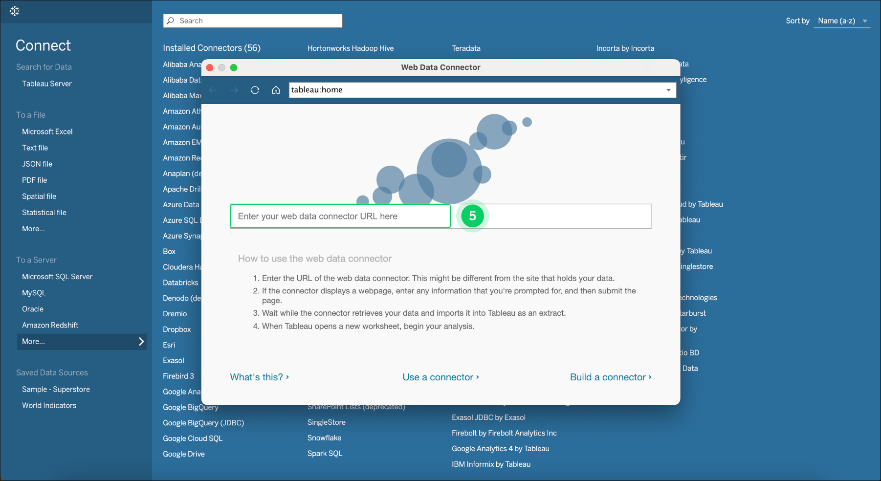Select the Databricks connector

(x=180, y=283)
